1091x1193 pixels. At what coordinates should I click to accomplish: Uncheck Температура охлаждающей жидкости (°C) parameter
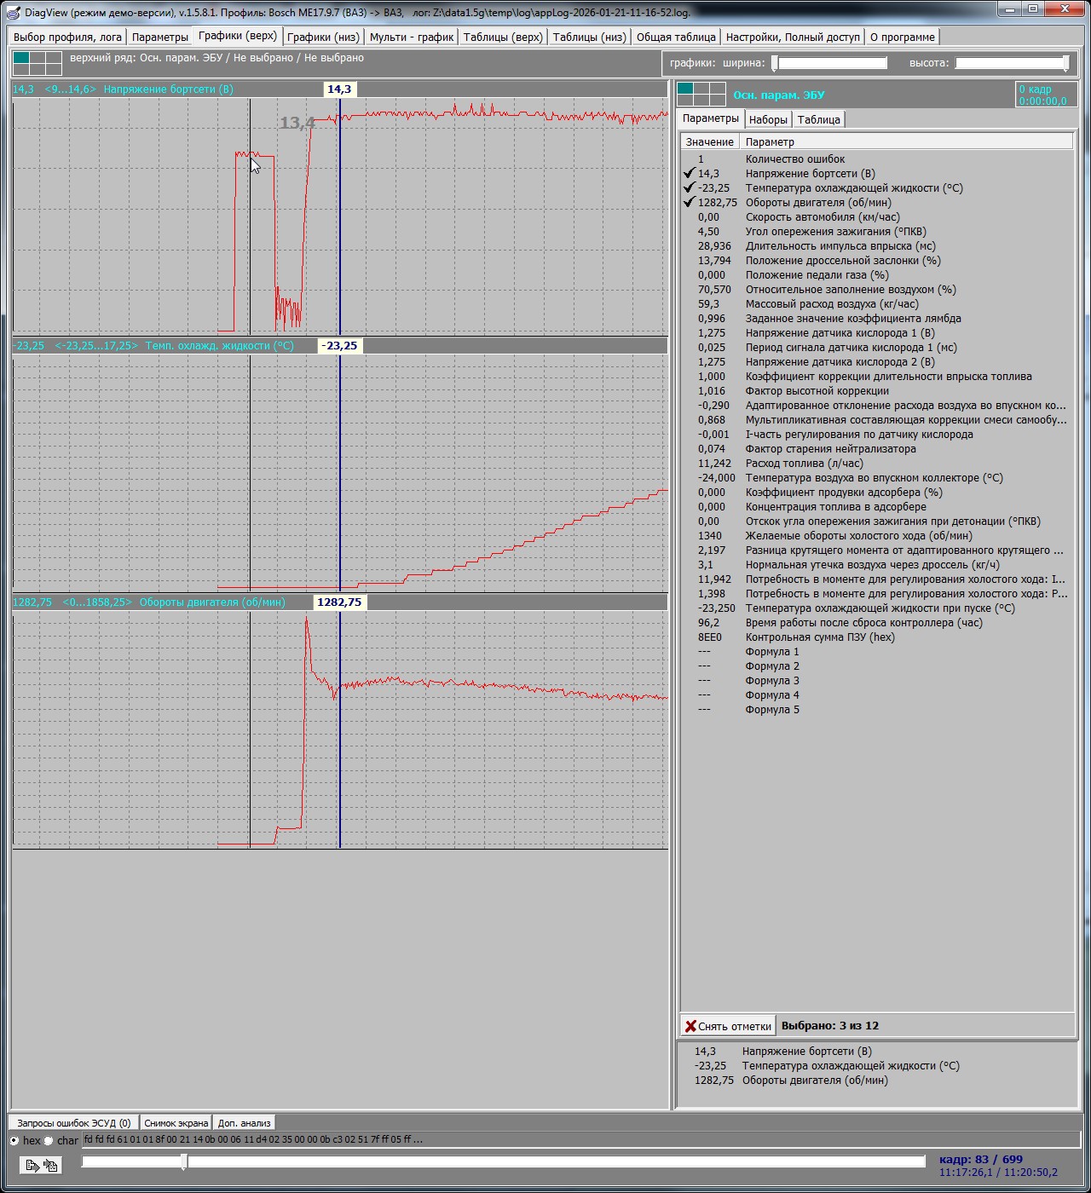[x=690, y=188]
